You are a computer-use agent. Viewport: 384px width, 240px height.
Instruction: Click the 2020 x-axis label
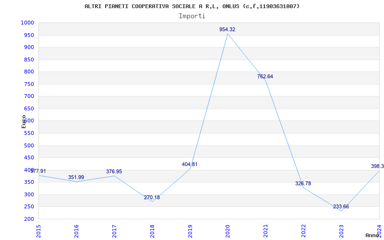coord(228,231)
